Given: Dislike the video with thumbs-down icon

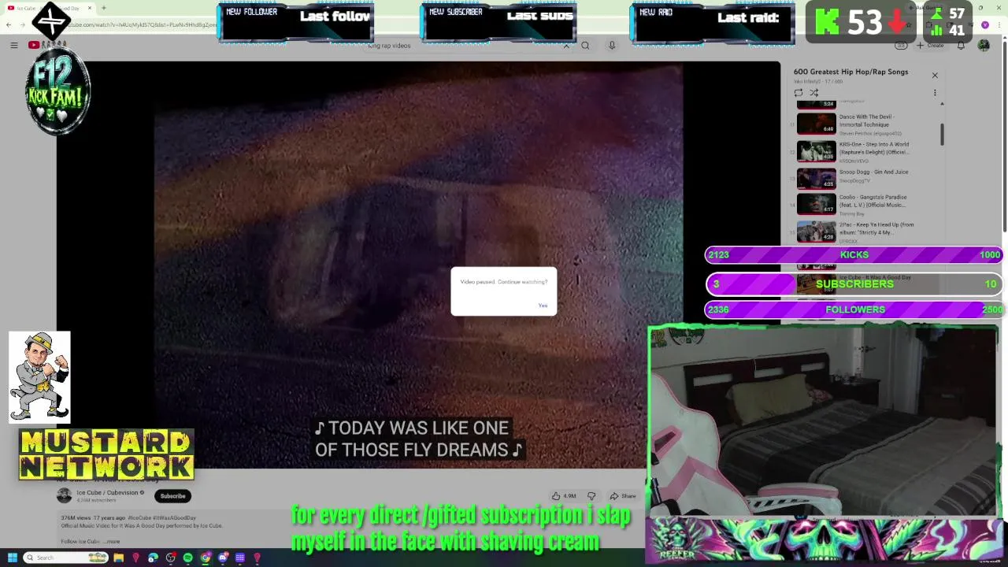Looking at the screenshot, I should coord(591,496).
